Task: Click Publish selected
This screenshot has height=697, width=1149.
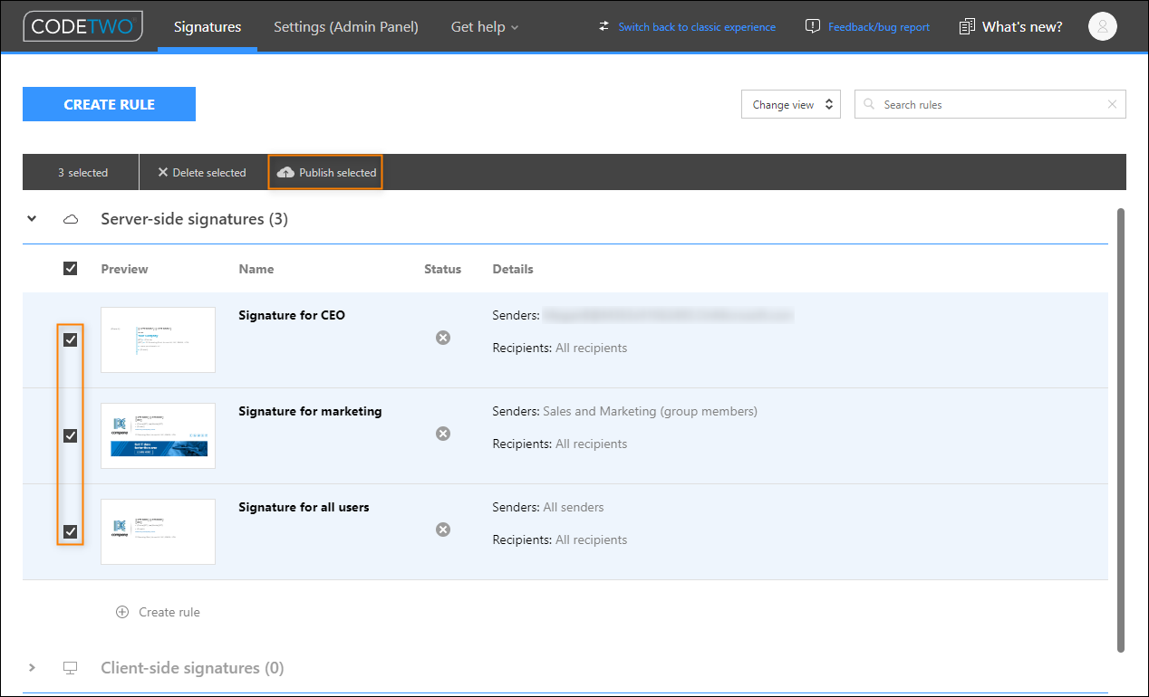Action: (326, 172)
